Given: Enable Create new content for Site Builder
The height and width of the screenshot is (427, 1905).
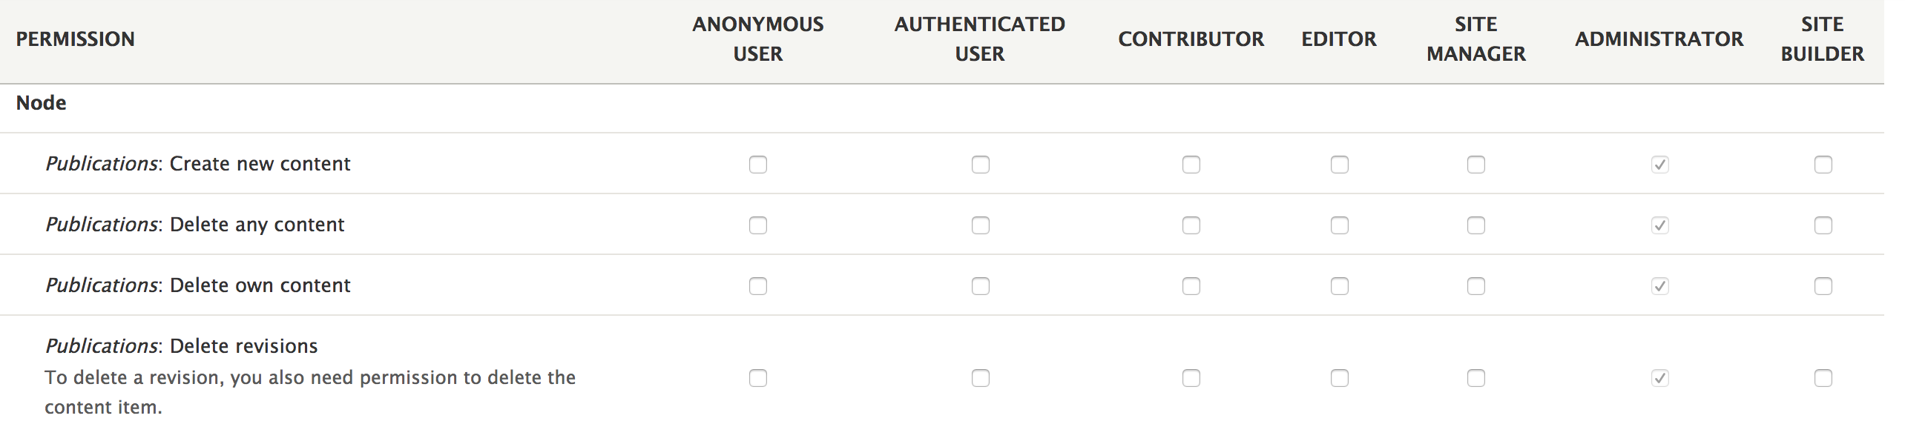Looking at the screenshot, I should [1823, 165].
